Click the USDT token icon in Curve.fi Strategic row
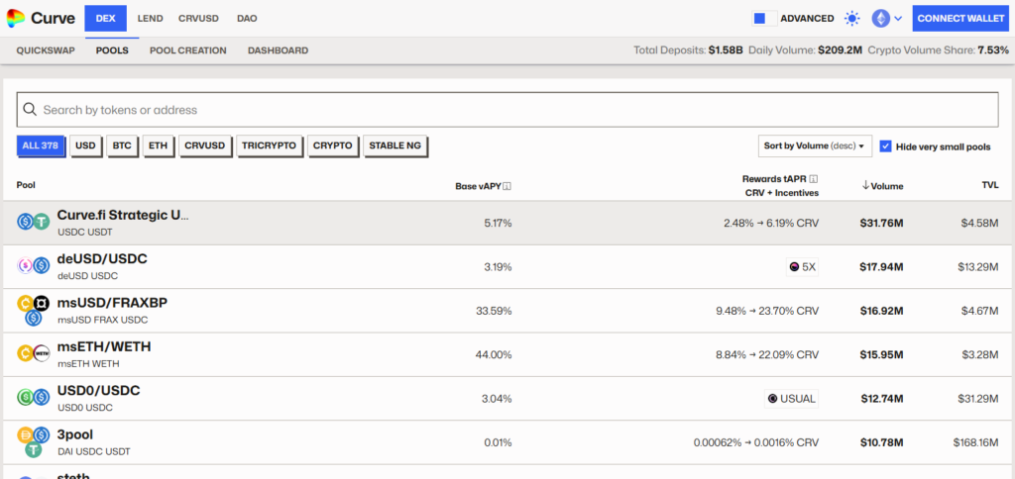1015x479 pixels. (42, 223)
